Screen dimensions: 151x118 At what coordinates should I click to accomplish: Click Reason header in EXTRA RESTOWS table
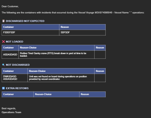pos(93,94)
